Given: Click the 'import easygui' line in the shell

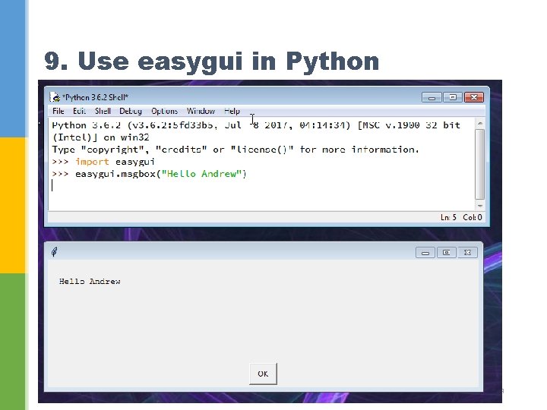Looking at the screenshot, I should pos(103,162).
